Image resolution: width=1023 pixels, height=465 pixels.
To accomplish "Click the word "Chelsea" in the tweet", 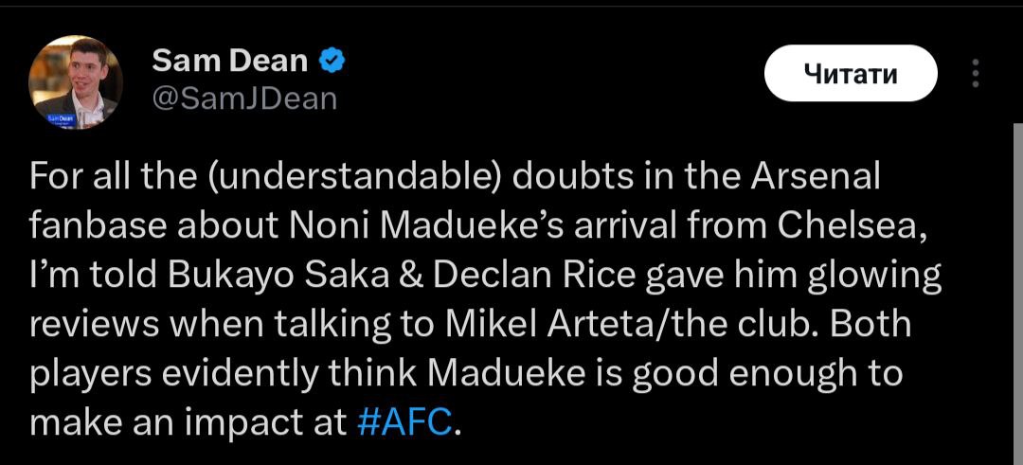I will 866,226.
